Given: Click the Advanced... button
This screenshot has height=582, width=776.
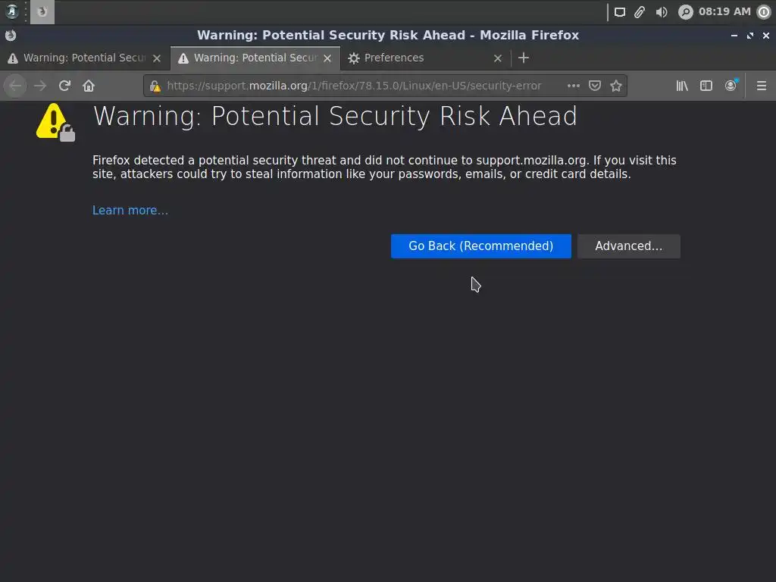Looking at the screenshot, I should click(x=628, y=246).
